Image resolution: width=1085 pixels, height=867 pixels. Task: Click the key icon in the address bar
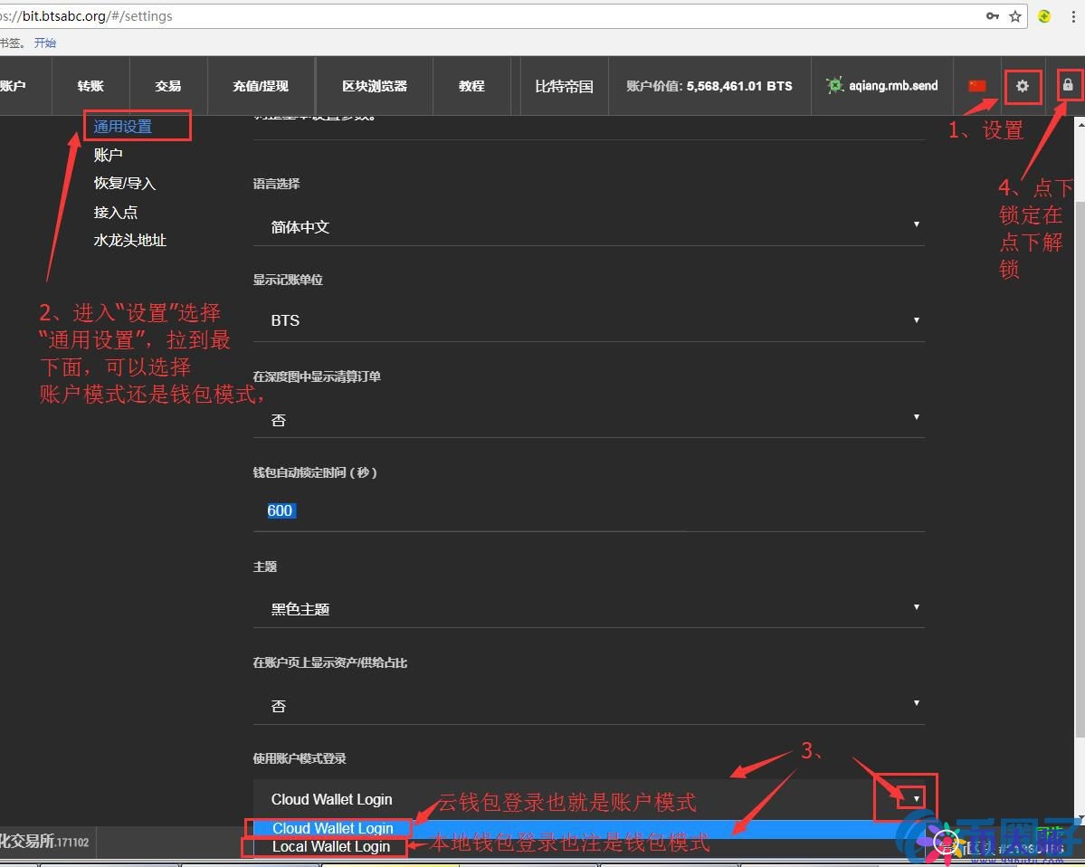click(993, 16)
